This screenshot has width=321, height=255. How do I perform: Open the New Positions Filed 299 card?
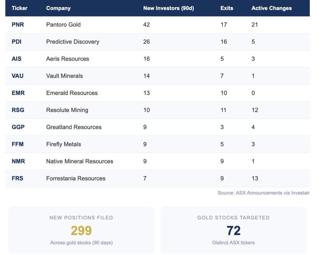point(81,230)
